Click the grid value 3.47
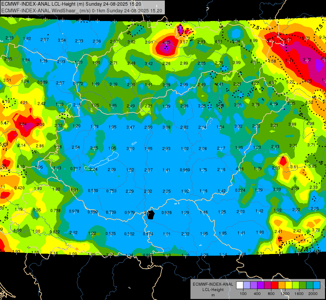326x300 pixels. point(131,127)
